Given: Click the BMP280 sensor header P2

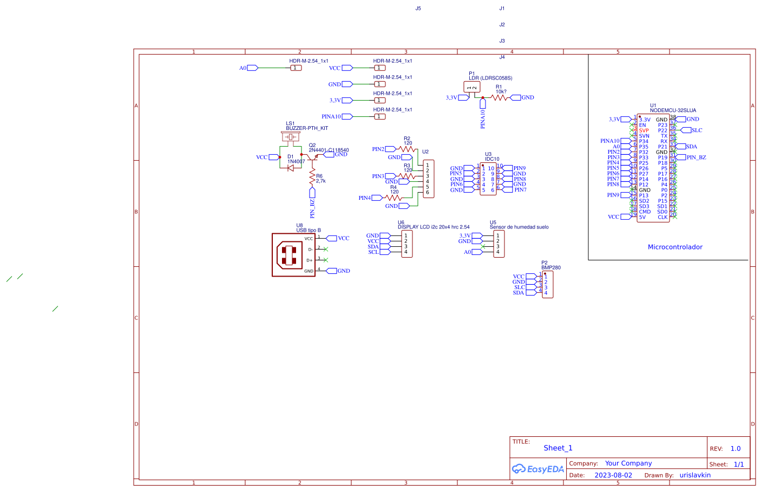Looking at the screenshot, I should [547, 285].
